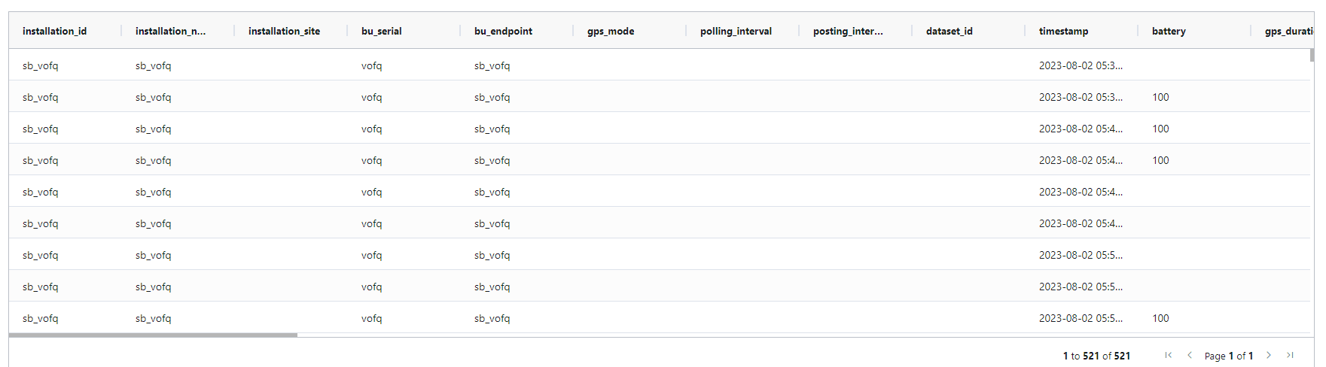Screen dimensions: 1326x367
Task: Sort by dataset_id column header
Action: (949, 31)
